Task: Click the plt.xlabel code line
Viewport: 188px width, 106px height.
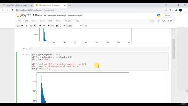Action: 55,66
